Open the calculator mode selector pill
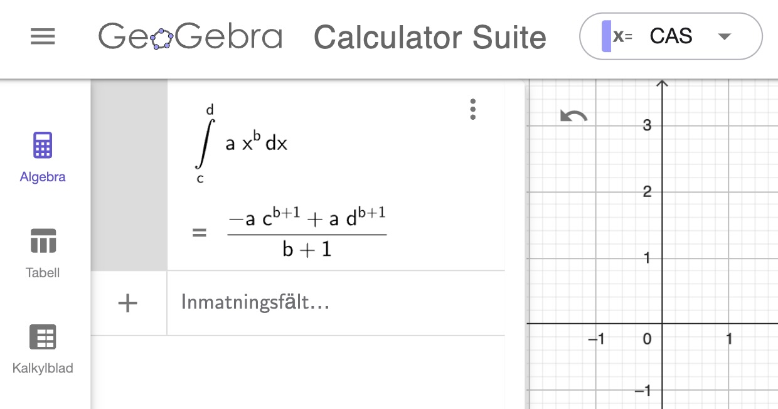Image resolution: width=778 pixels, height=409 pixels. (670, 36)
